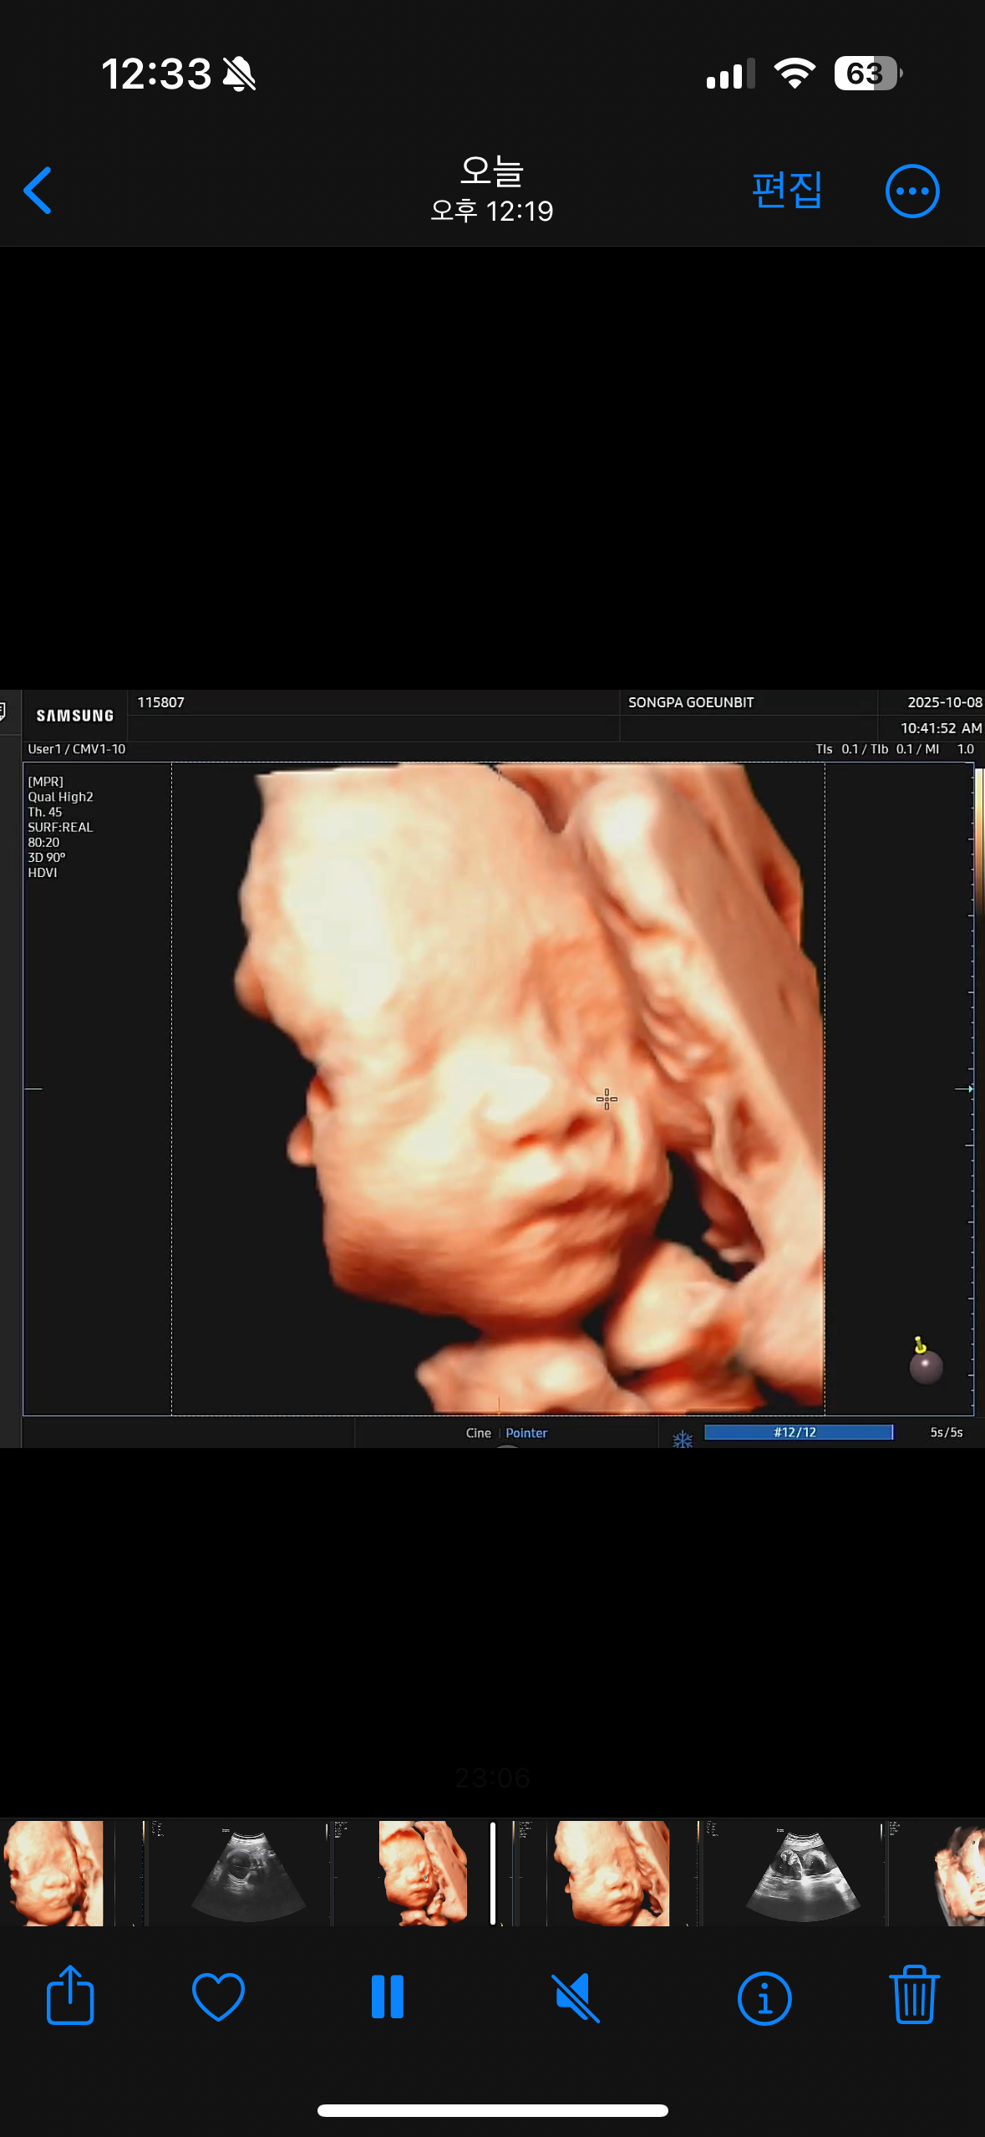Show video info with the i icon
Image resolution: width=985 pixels, height=2137 pixels.
[x=764, y=1997]
